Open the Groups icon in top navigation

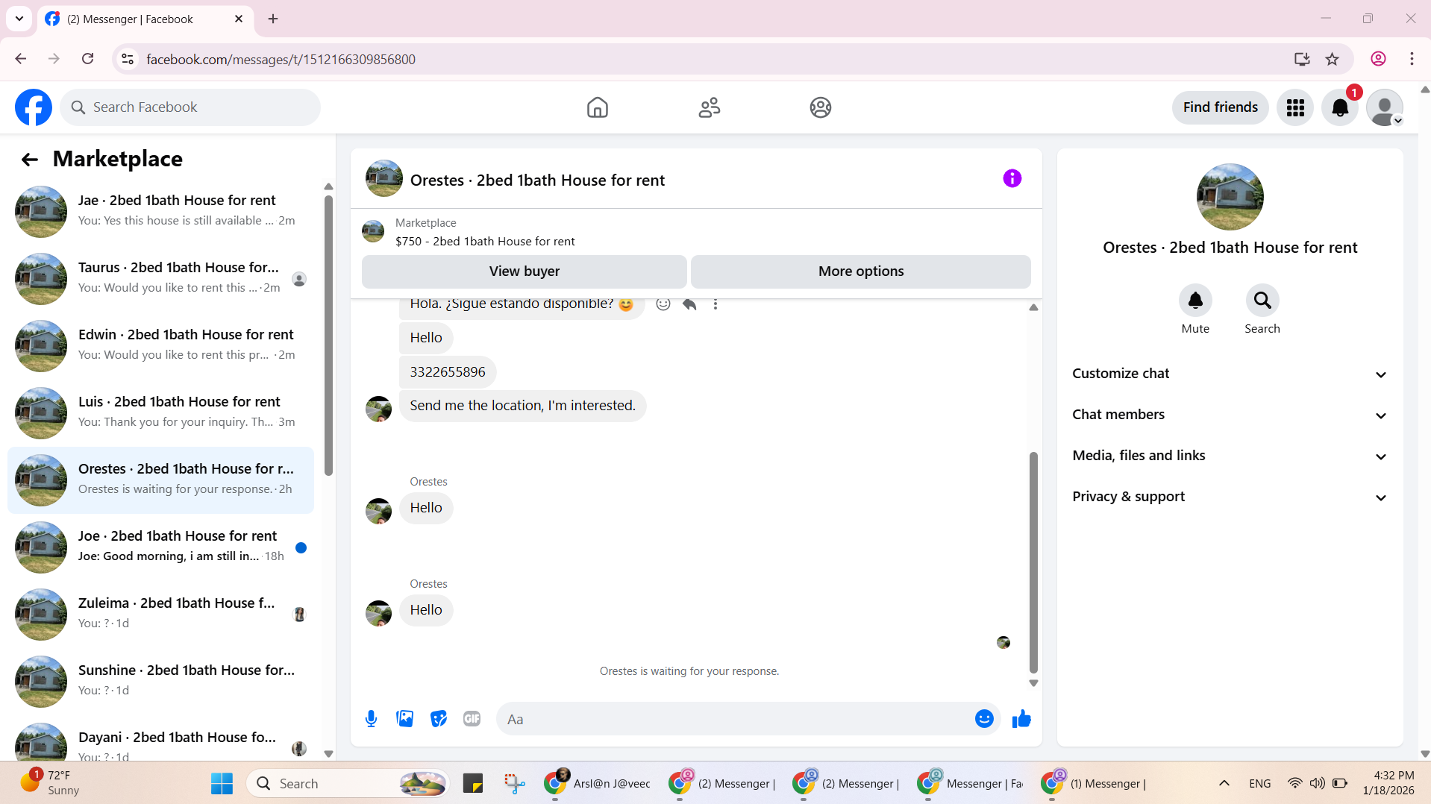[820, 107]
